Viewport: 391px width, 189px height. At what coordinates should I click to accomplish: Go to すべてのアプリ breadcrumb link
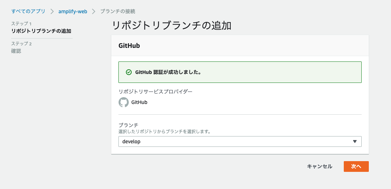[28, 11]
